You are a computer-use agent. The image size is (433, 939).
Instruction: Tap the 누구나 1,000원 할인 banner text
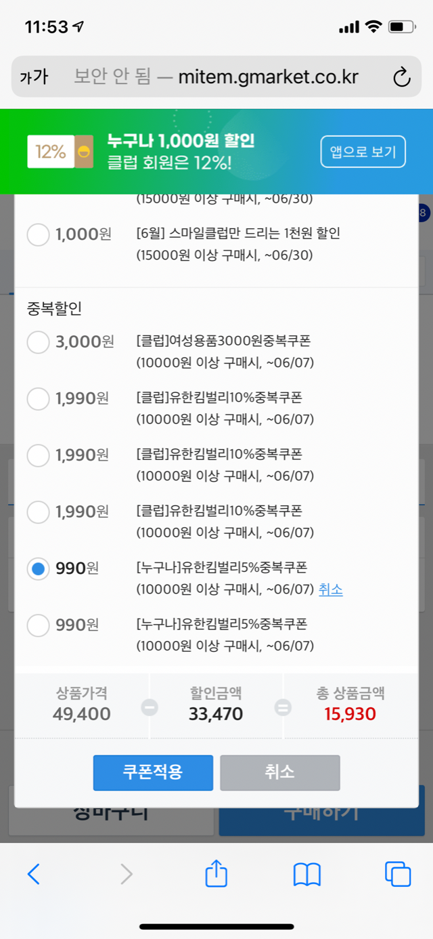pos(181,142)
